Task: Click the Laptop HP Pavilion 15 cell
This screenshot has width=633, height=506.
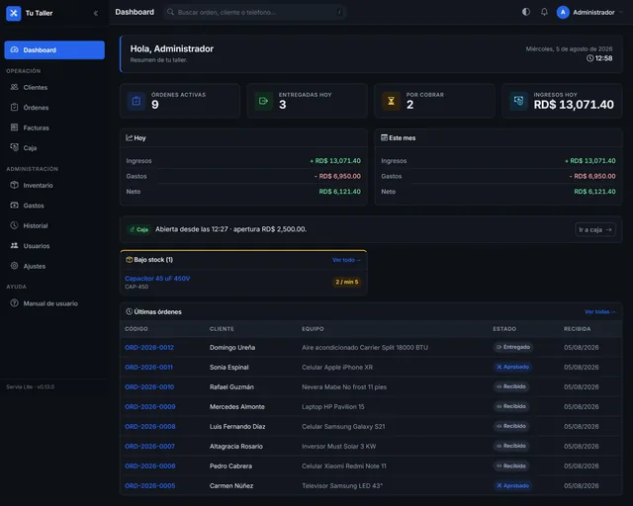Action: [333, 407]
